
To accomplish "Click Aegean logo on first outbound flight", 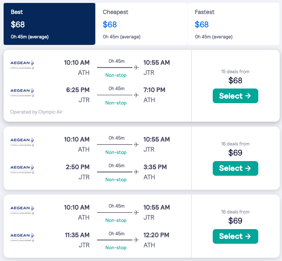I will (x=22, y=64).
